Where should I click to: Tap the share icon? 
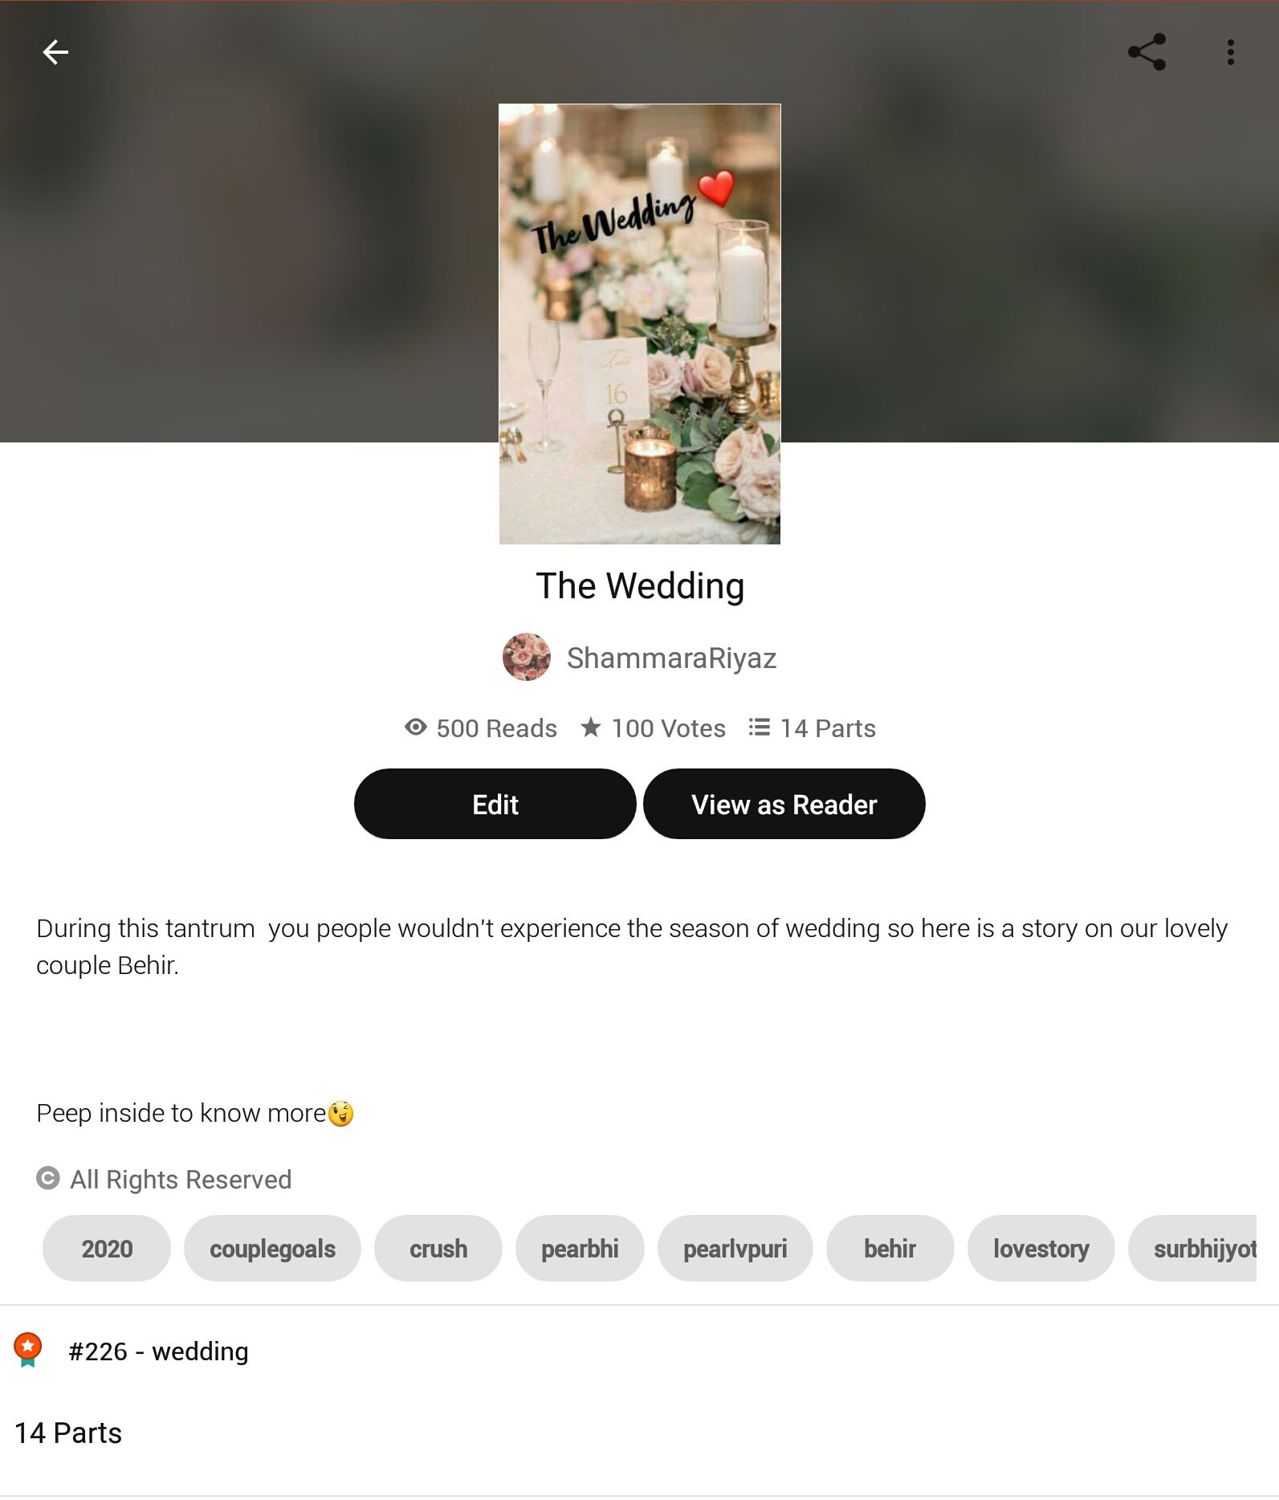1147,52
